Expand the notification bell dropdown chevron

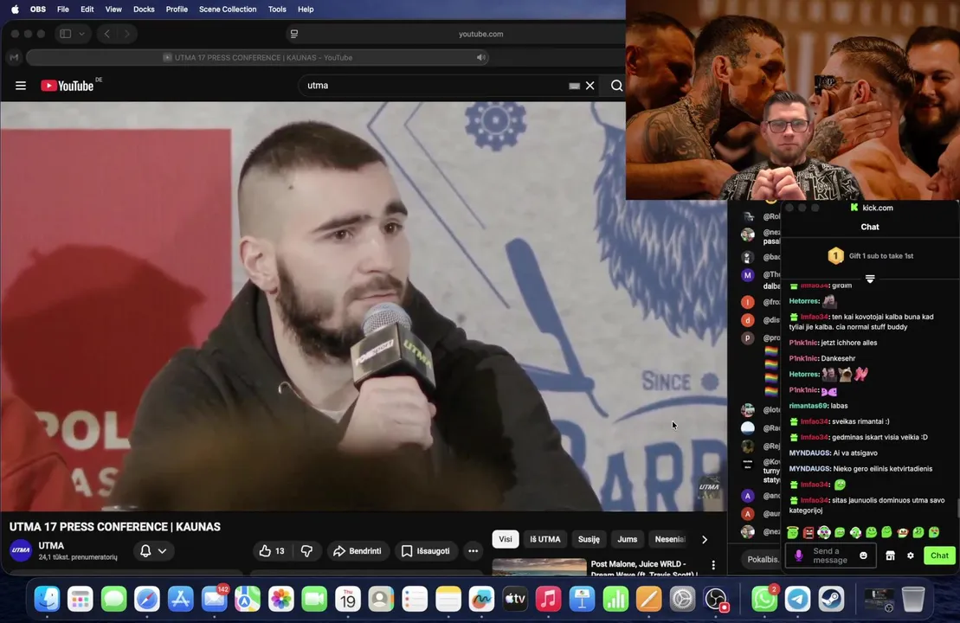click(162, 551)
